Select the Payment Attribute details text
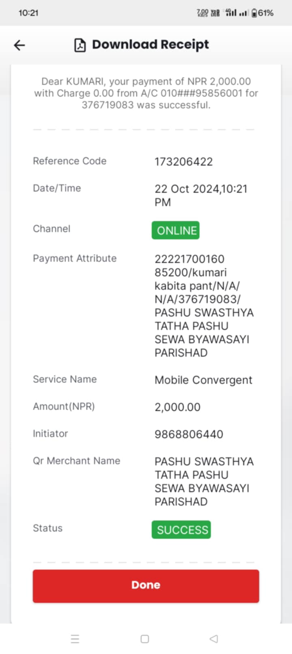Image resolution: width=292 pixels, height=654 pixels. [204, 305]
